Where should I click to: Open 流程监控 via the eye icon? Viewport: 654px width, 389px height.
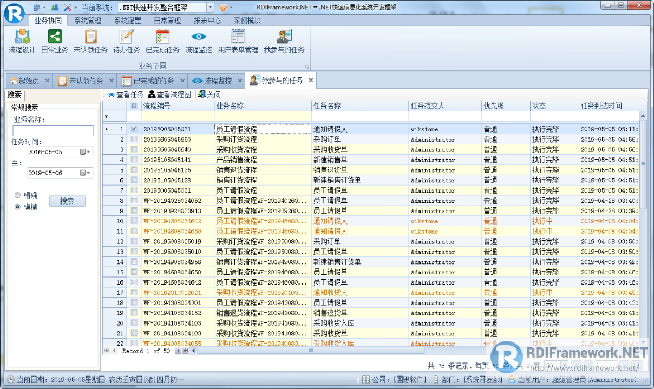click(x=198, y=41)
